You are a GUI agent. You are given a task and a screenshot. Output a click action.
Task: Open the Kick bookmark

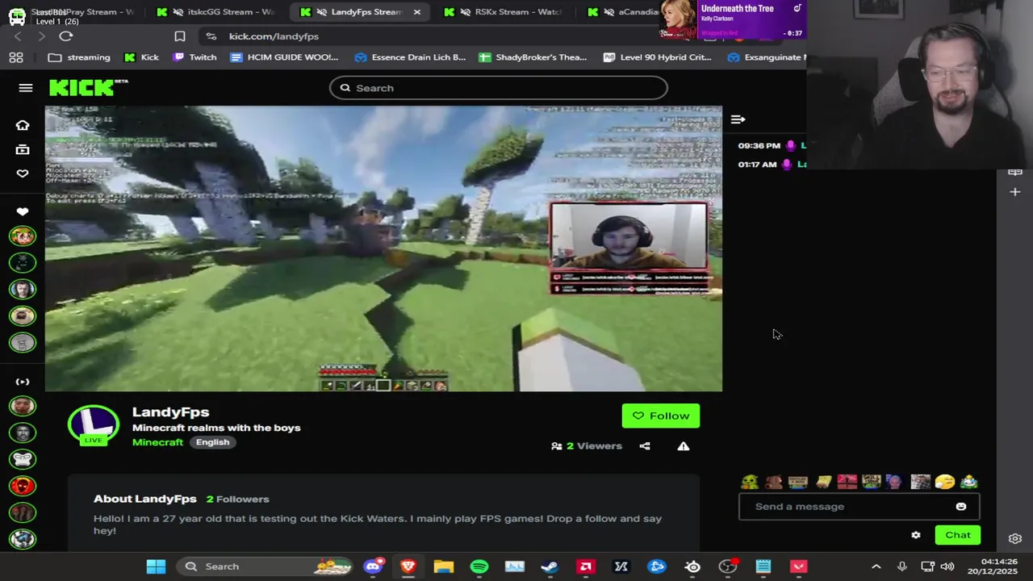[142, 57]
